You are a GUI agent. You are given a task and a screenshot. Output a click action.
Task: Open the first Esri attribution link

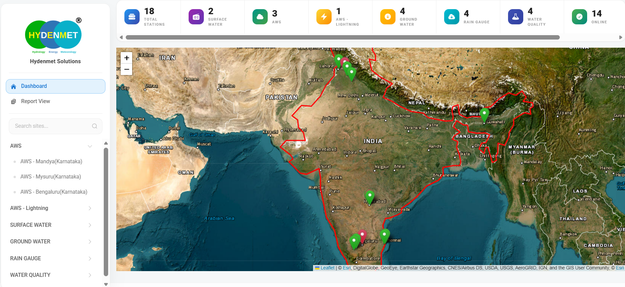pyautogui.click(x=347, y=268)
